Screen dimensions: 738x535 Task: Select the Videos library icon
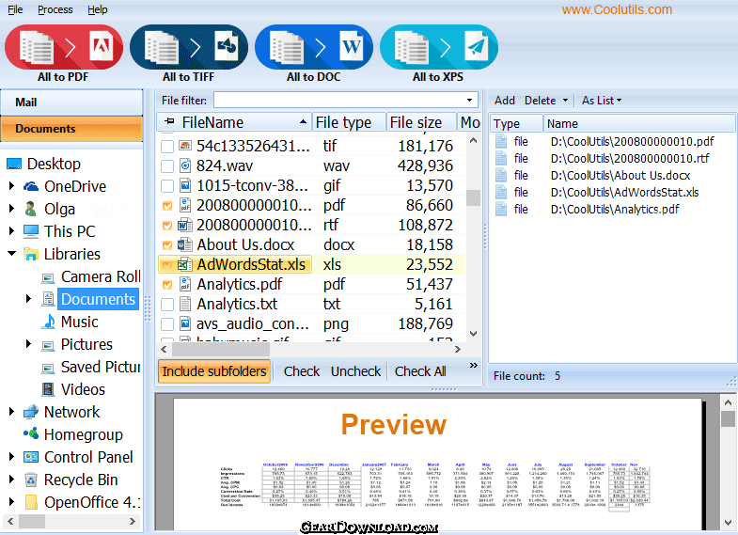[x=48, y=389]
